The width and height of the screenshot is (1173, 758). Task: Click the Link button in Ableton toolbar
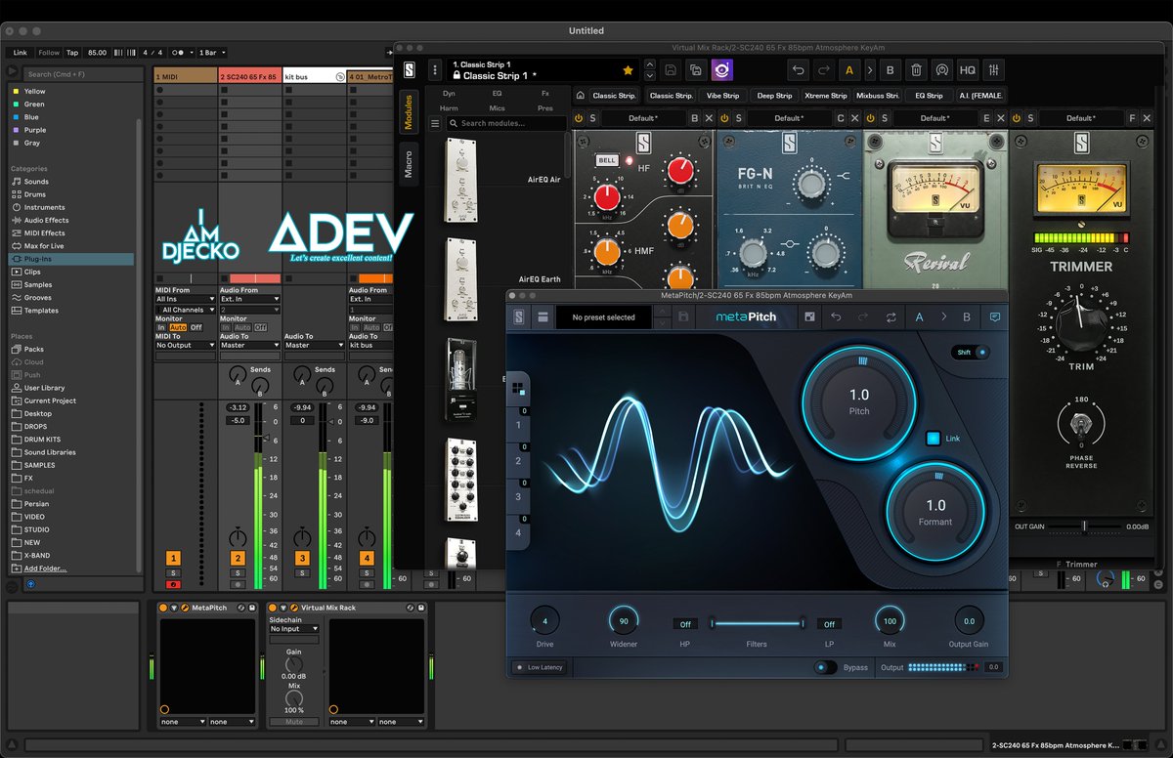pos(21,53)
